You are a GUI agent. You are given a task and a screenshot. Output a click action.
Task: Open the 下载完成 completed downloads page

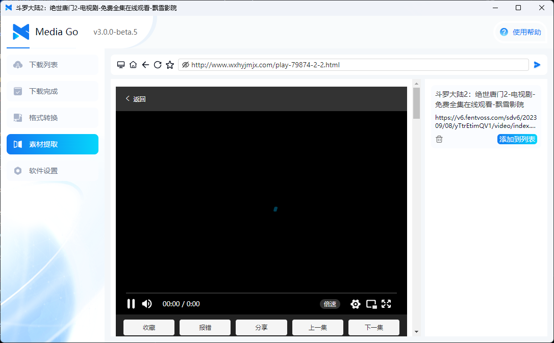coord(53,91)
